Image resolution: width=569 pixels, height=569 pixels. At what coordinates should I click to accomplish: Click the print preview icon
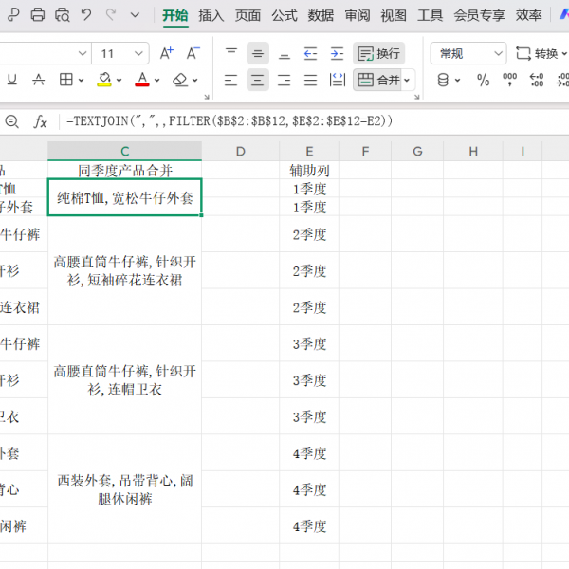62,15
